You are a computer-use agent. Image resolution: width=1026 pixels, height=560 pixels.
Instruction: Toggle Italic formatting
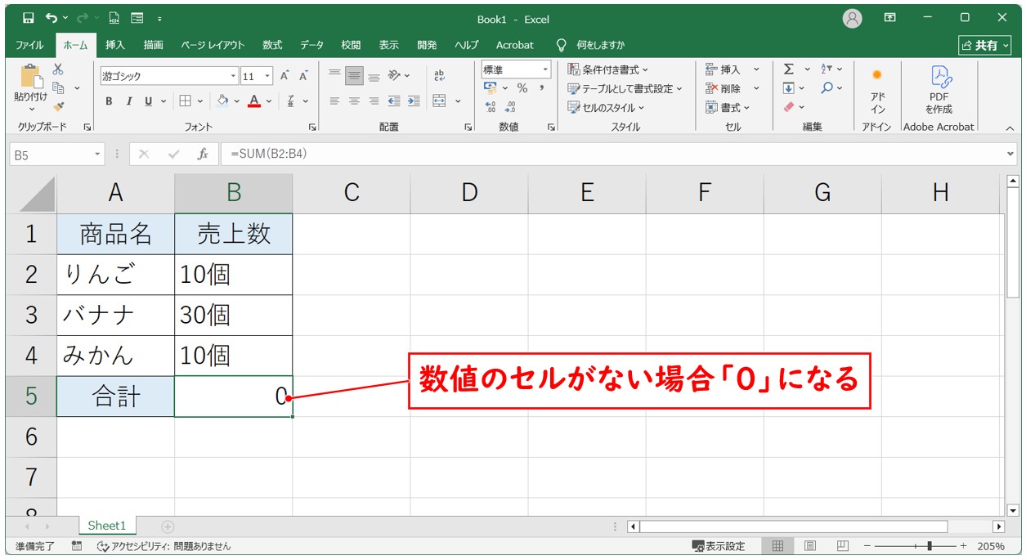click(x=128, y=101)
